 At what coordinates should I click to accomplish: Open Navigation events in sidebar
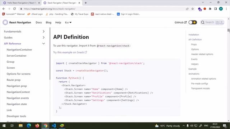tap(18, 98)
